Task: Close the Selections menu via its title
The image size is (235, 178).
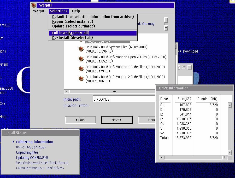Action: (59, 11)
